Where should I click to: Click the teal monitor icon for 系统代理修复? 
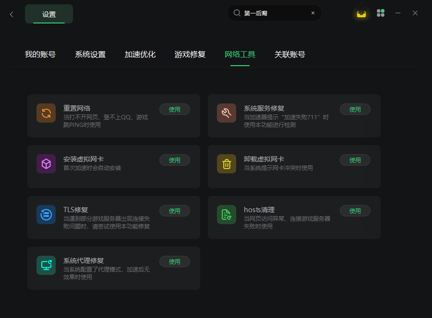click(x=46, y=265)
